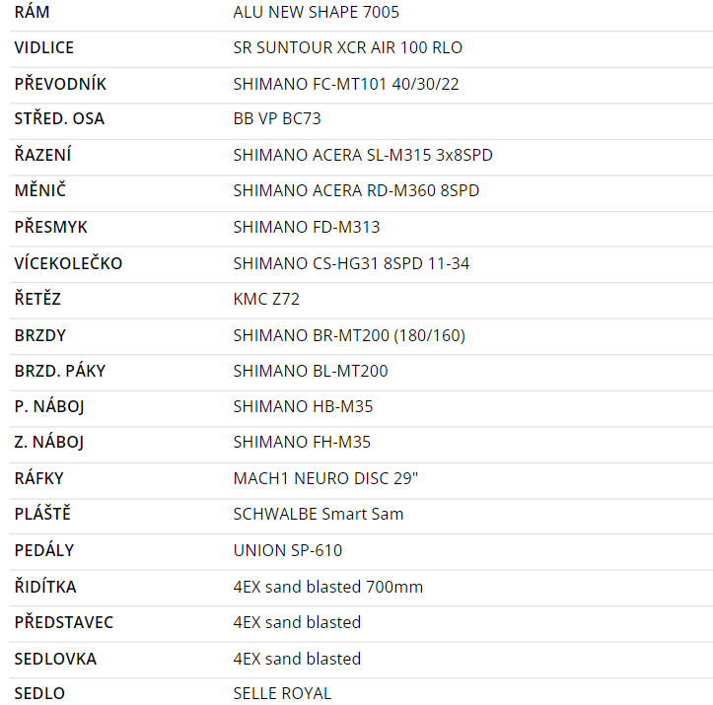713x705 pixels.
Task: Click the UNION SP-610 pedals value
Action: click(x=287, y=550)
